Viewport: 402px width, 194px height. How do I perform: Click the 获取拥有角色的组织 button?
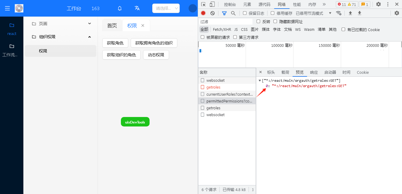pyautogui.click(x=154, y=43)
